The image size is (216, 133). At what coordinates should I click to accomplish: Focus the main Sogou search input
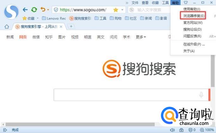coord(131,95)
